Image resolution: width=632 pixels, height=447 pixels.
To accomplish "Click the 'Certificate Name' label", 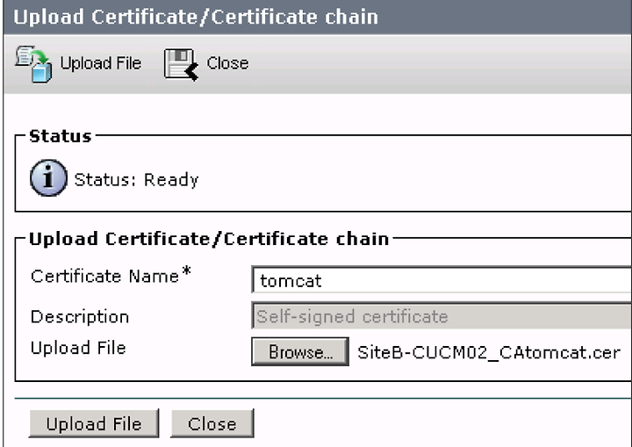I will pyautogui.click(x=104, y=277).
